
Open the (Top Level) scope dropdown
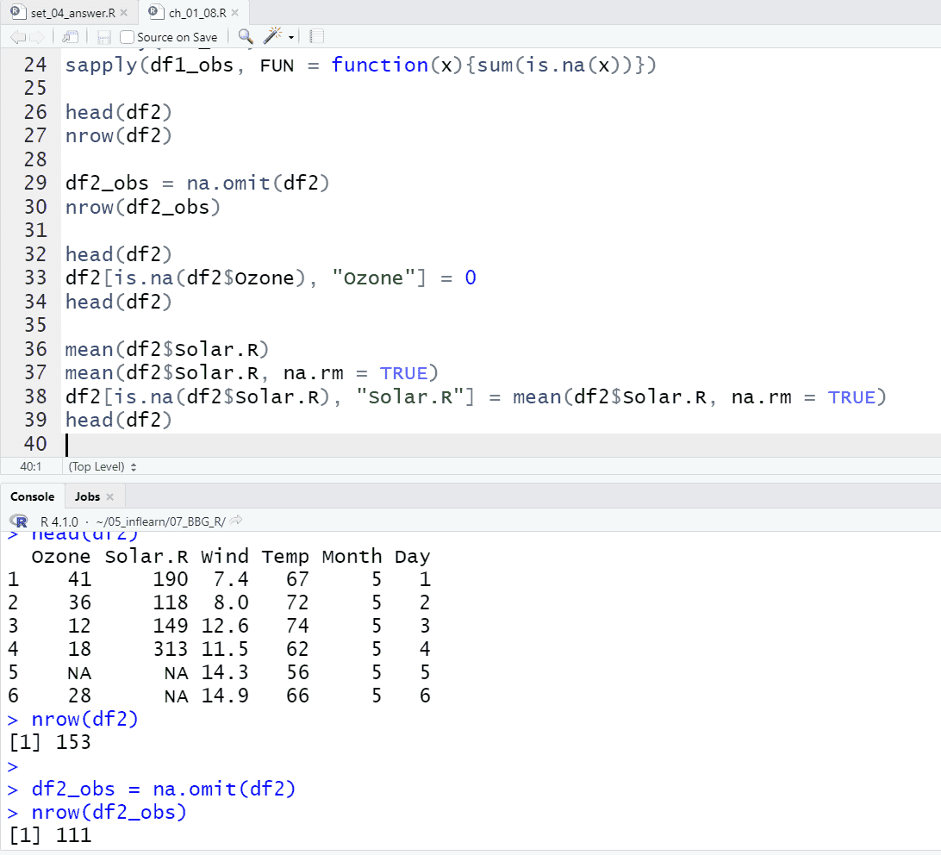click(x=103, y=466)
